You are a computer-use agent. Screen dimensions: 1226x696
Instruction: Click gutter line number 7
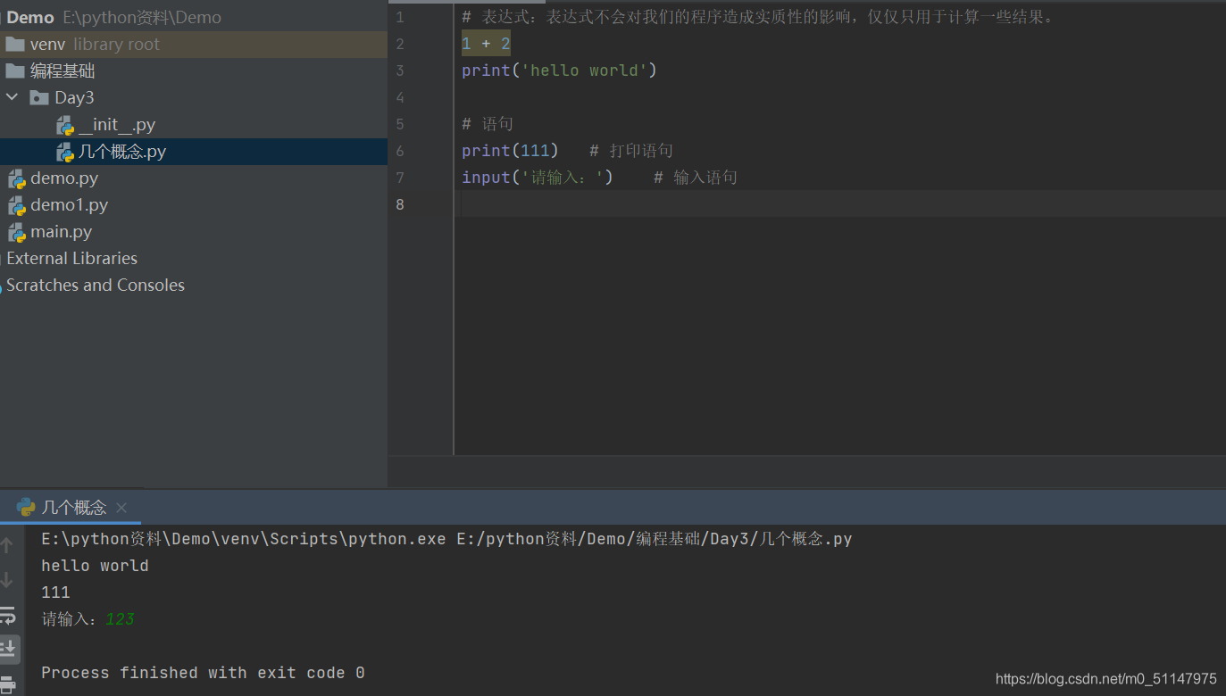(x=400, y=178)
